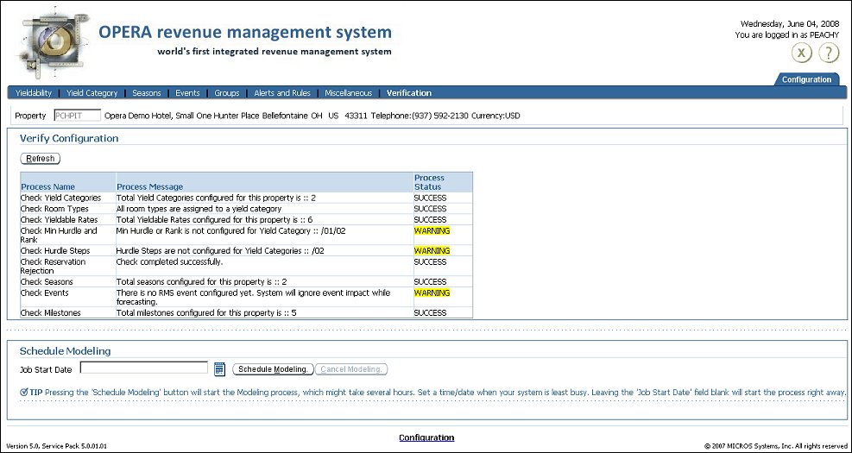Select the Verification menu item
Image resolution: width=852 pixels, height=453 pixels.
[409, 93]
